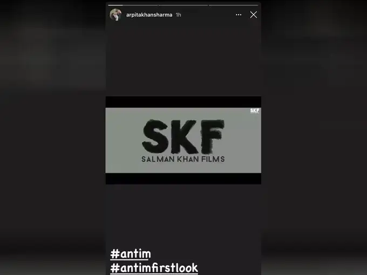Viewport: 367px width, 275px height.
Task: Open the #antim hashtag
Action: tap(131, 254)
